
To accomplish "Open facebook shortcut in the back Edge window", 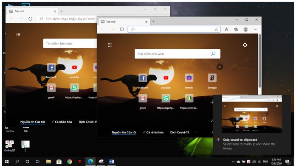I will coord(51,67).
